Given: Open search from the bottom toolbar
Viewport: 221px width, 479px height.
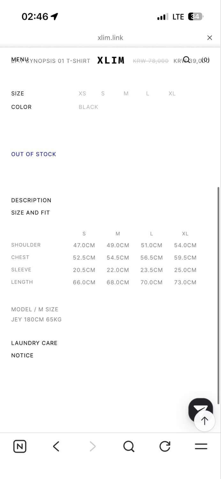Looking at the screenshot, I should (x=129, y=446).
